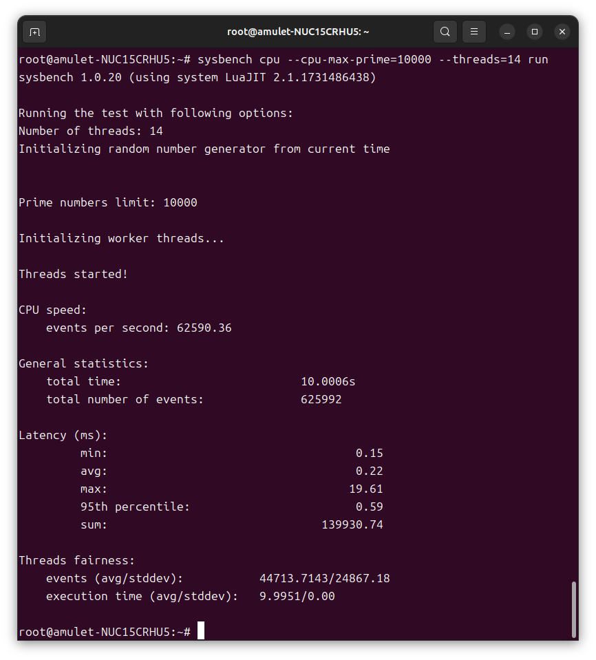Click the 95th percentile value 0.59
This screenshot has height=660, width=596.
point(369,507)
